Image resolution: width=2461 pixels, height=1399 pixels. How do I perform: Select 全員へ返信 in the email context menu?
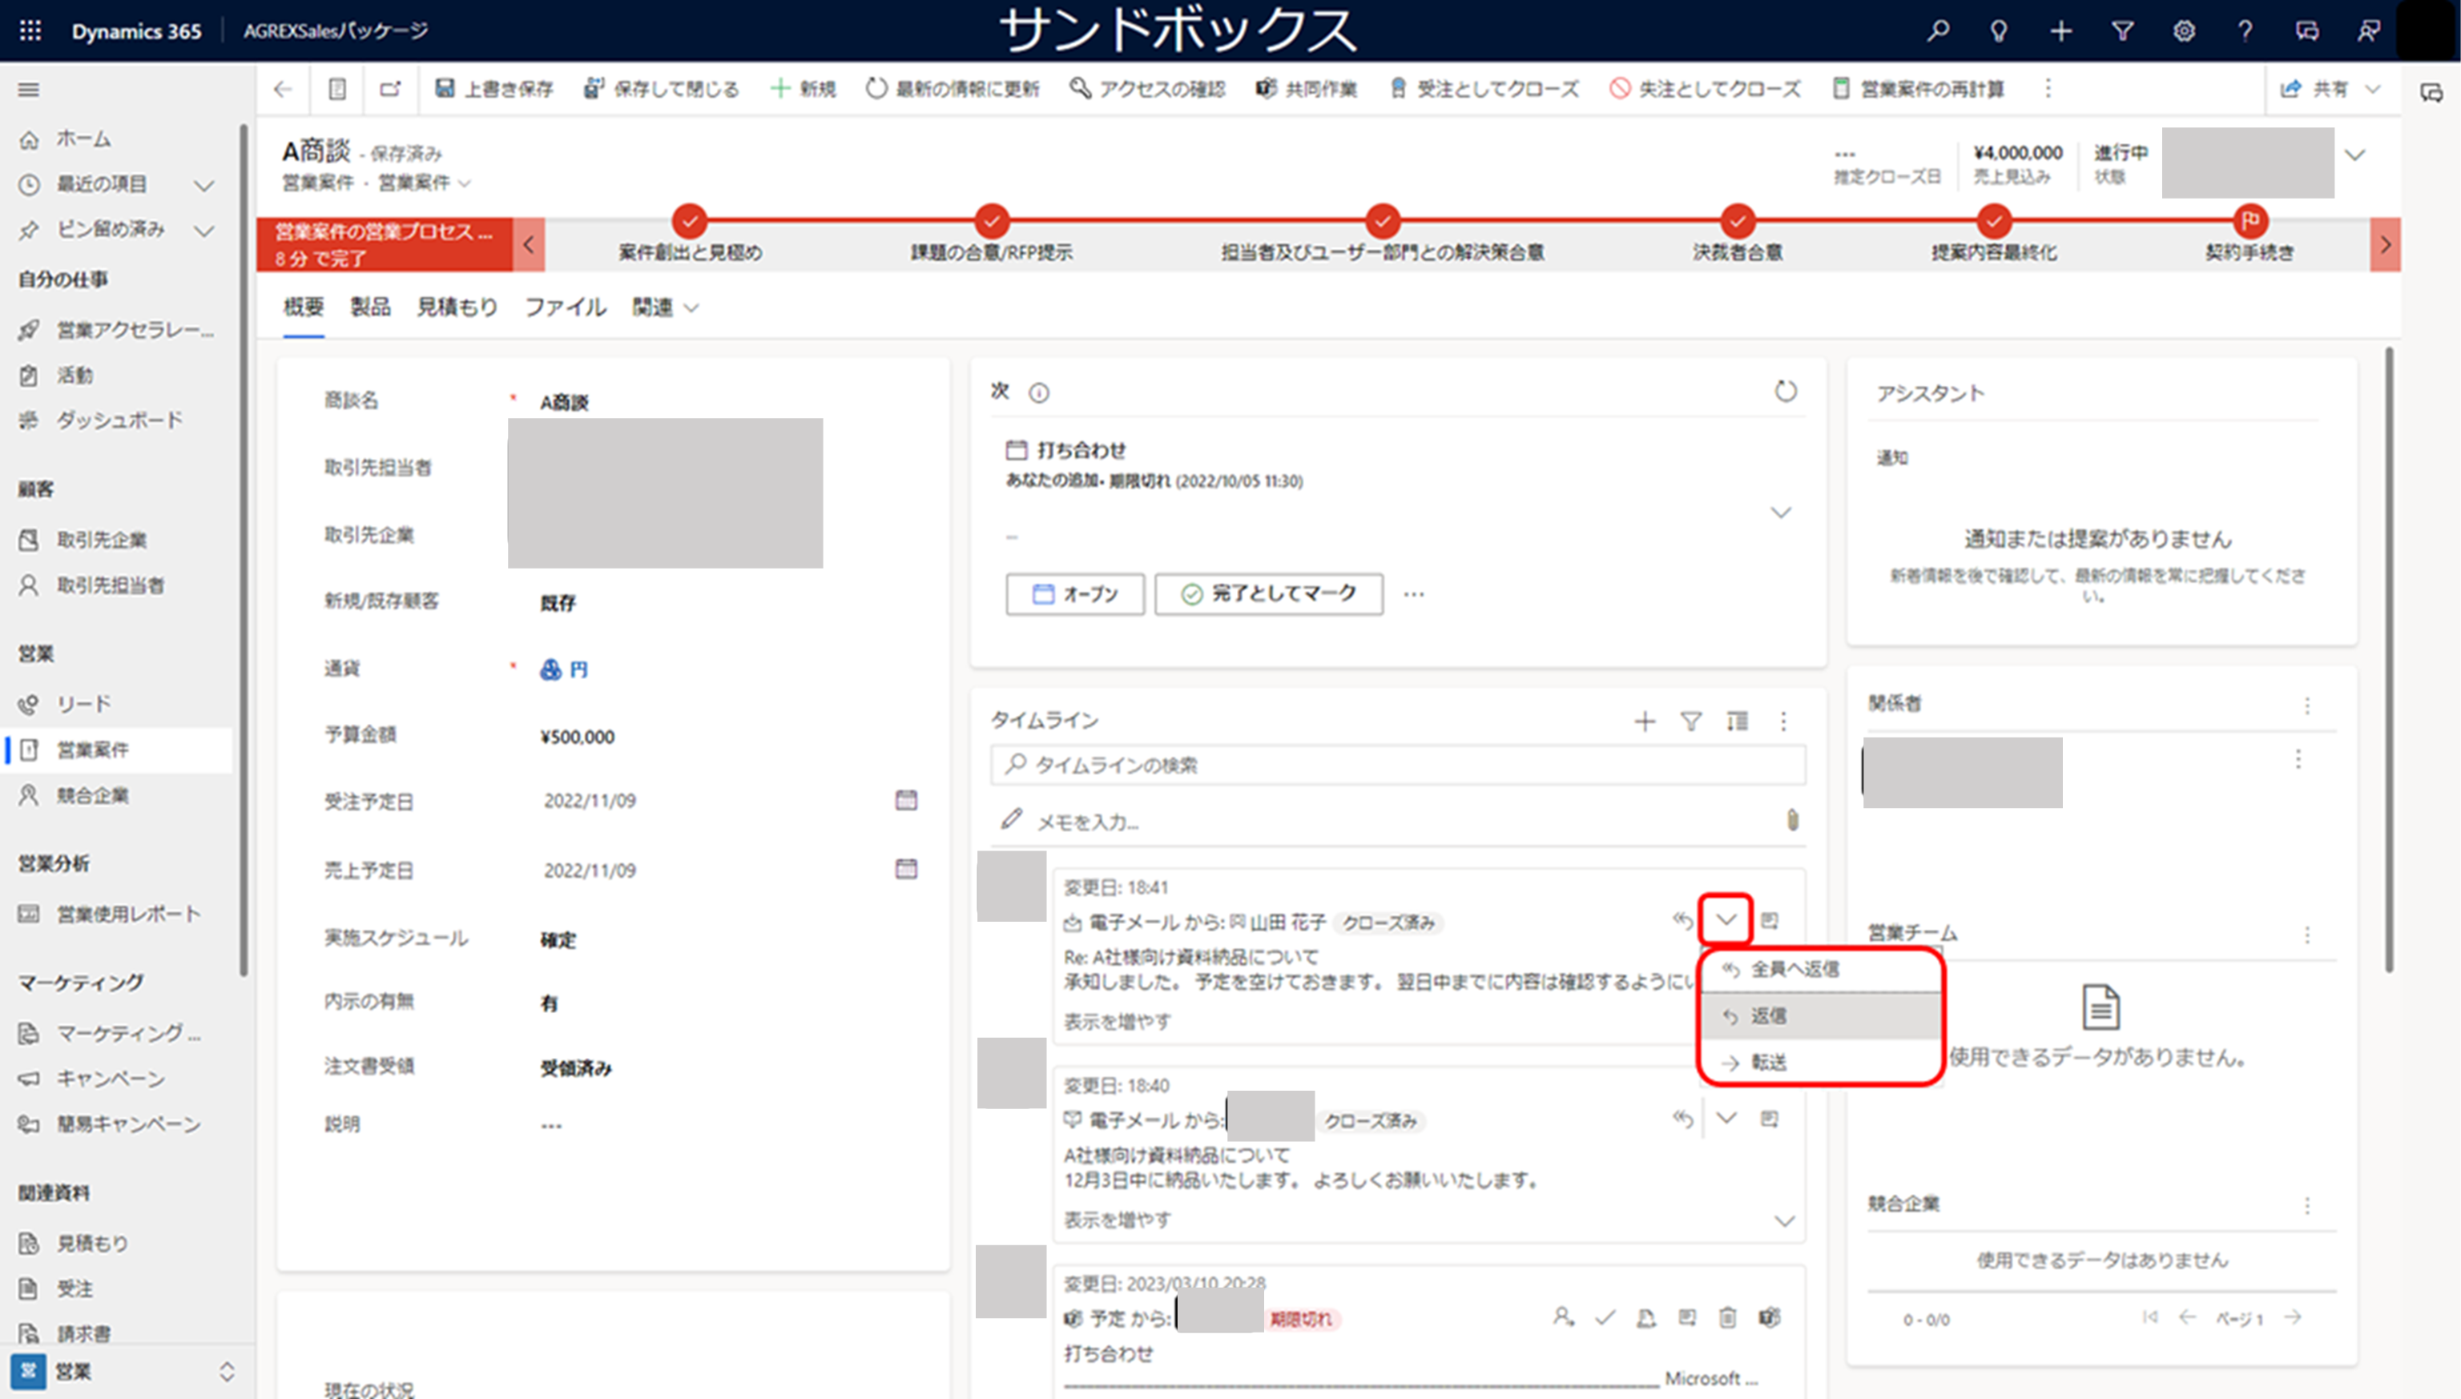pyautogui.click(x=1793, y=970)
